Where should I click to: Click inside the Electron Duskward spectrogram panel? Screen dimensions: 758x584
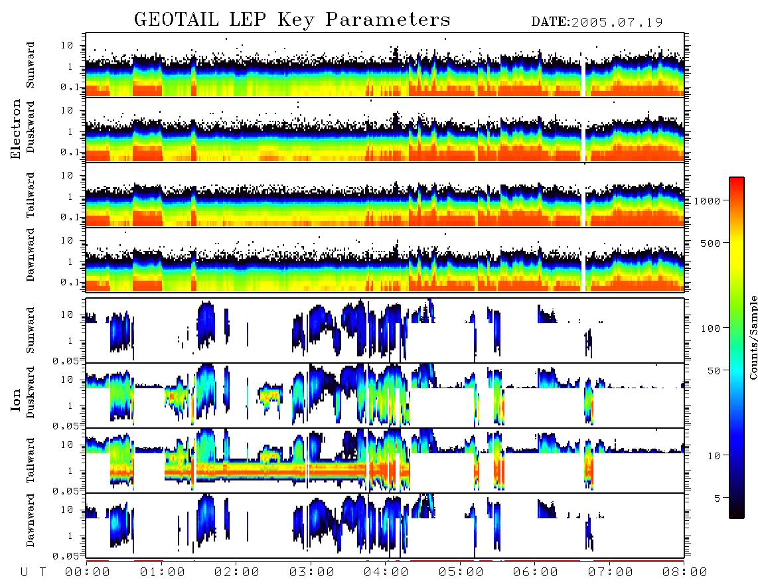385,129
